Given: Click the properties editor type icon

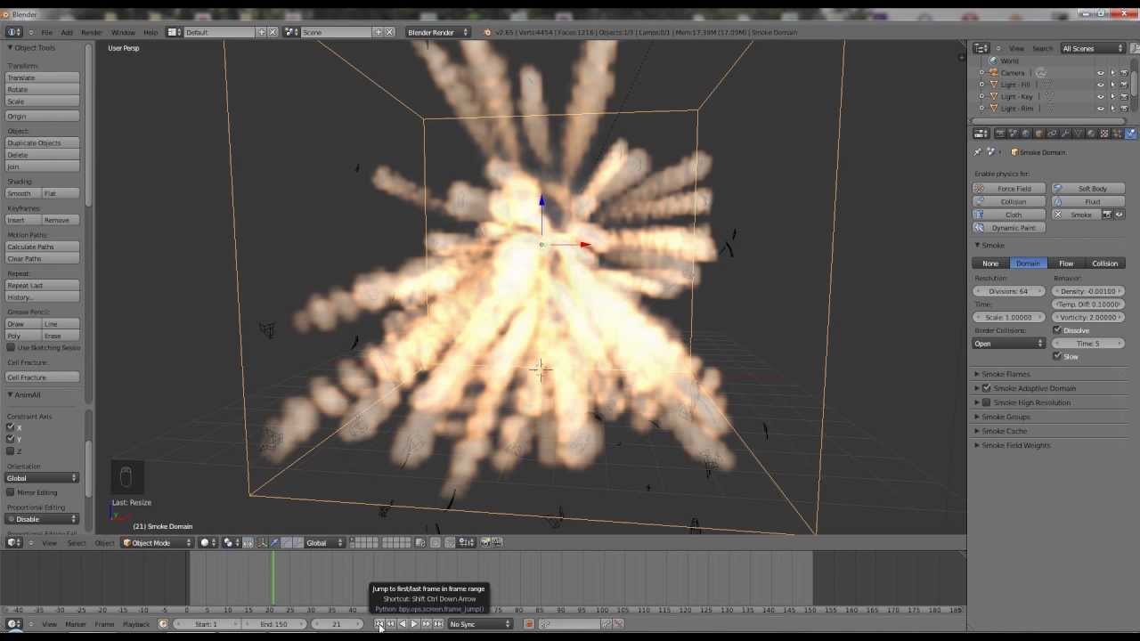Looking at the screenshot, I should (981, 134).
